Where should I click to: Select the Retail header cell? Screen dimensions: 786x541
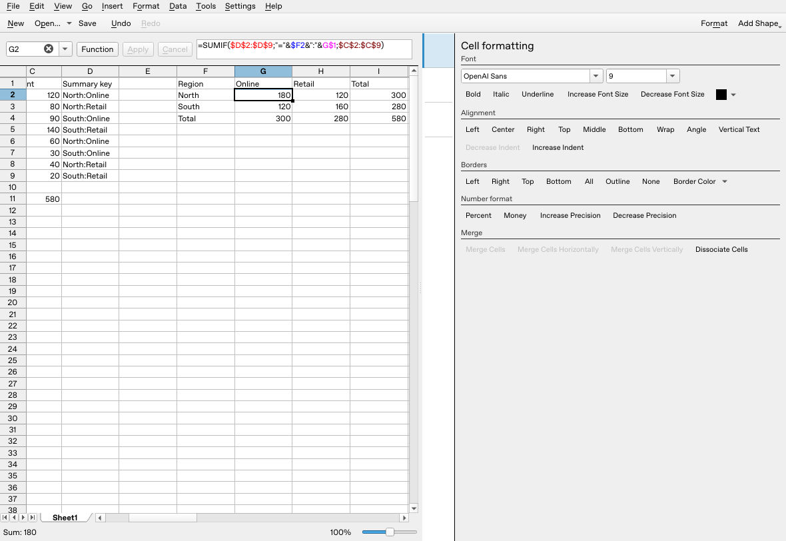coord(321,84)
